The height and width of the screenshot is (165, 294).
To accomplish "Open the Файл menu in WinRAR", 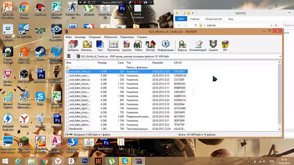I will pos(68,37).
